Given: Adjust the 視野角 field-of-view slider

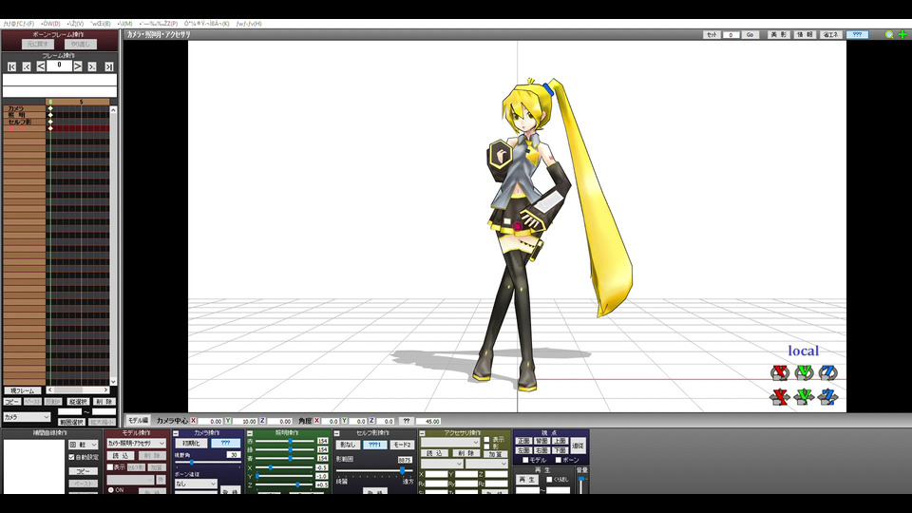Looking at the screenshot, I should 207,463.
